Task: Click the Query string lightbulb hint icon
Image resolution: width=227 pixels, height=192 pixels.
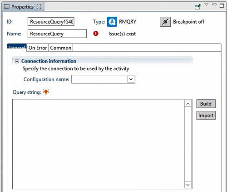Action: [x=46, y=92]
